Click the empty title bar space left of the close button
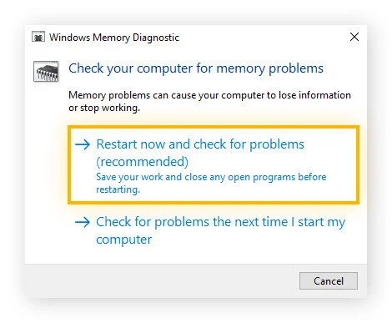This screenshot has width=392, height=323. pyautogui.click(x=264, y=37)
